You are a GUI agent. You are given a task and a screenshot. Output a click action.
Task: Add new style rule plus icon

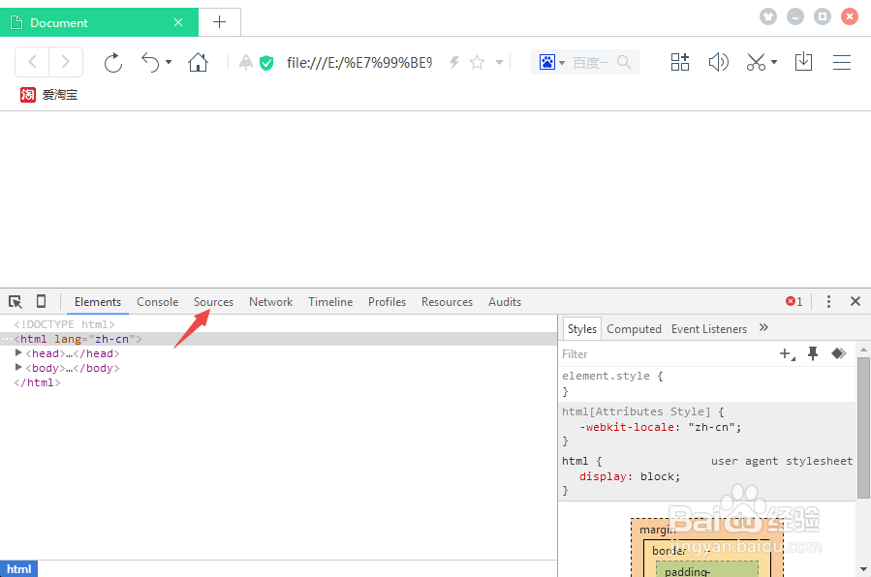(787, 354)
